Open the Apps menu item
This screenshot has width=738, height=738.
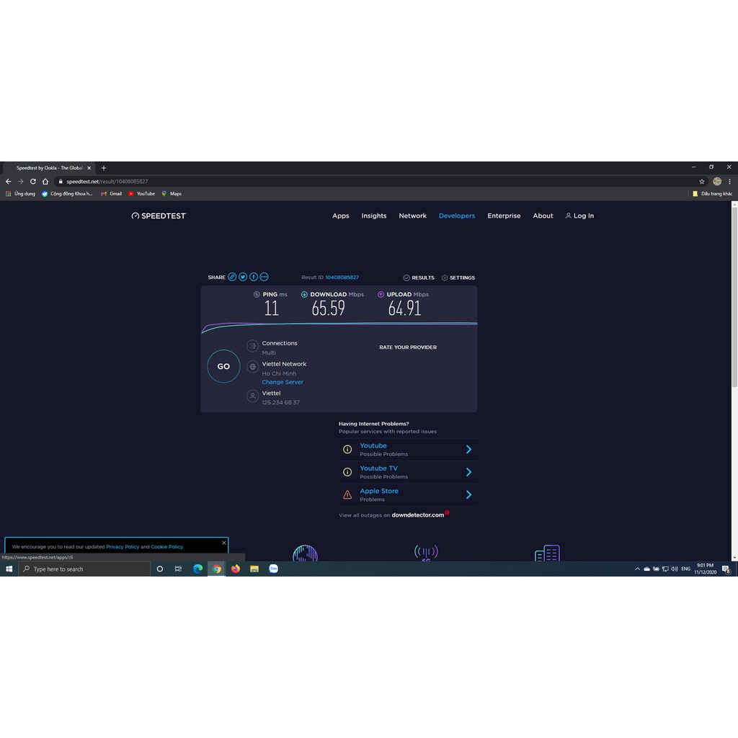(x=341, y=215)
